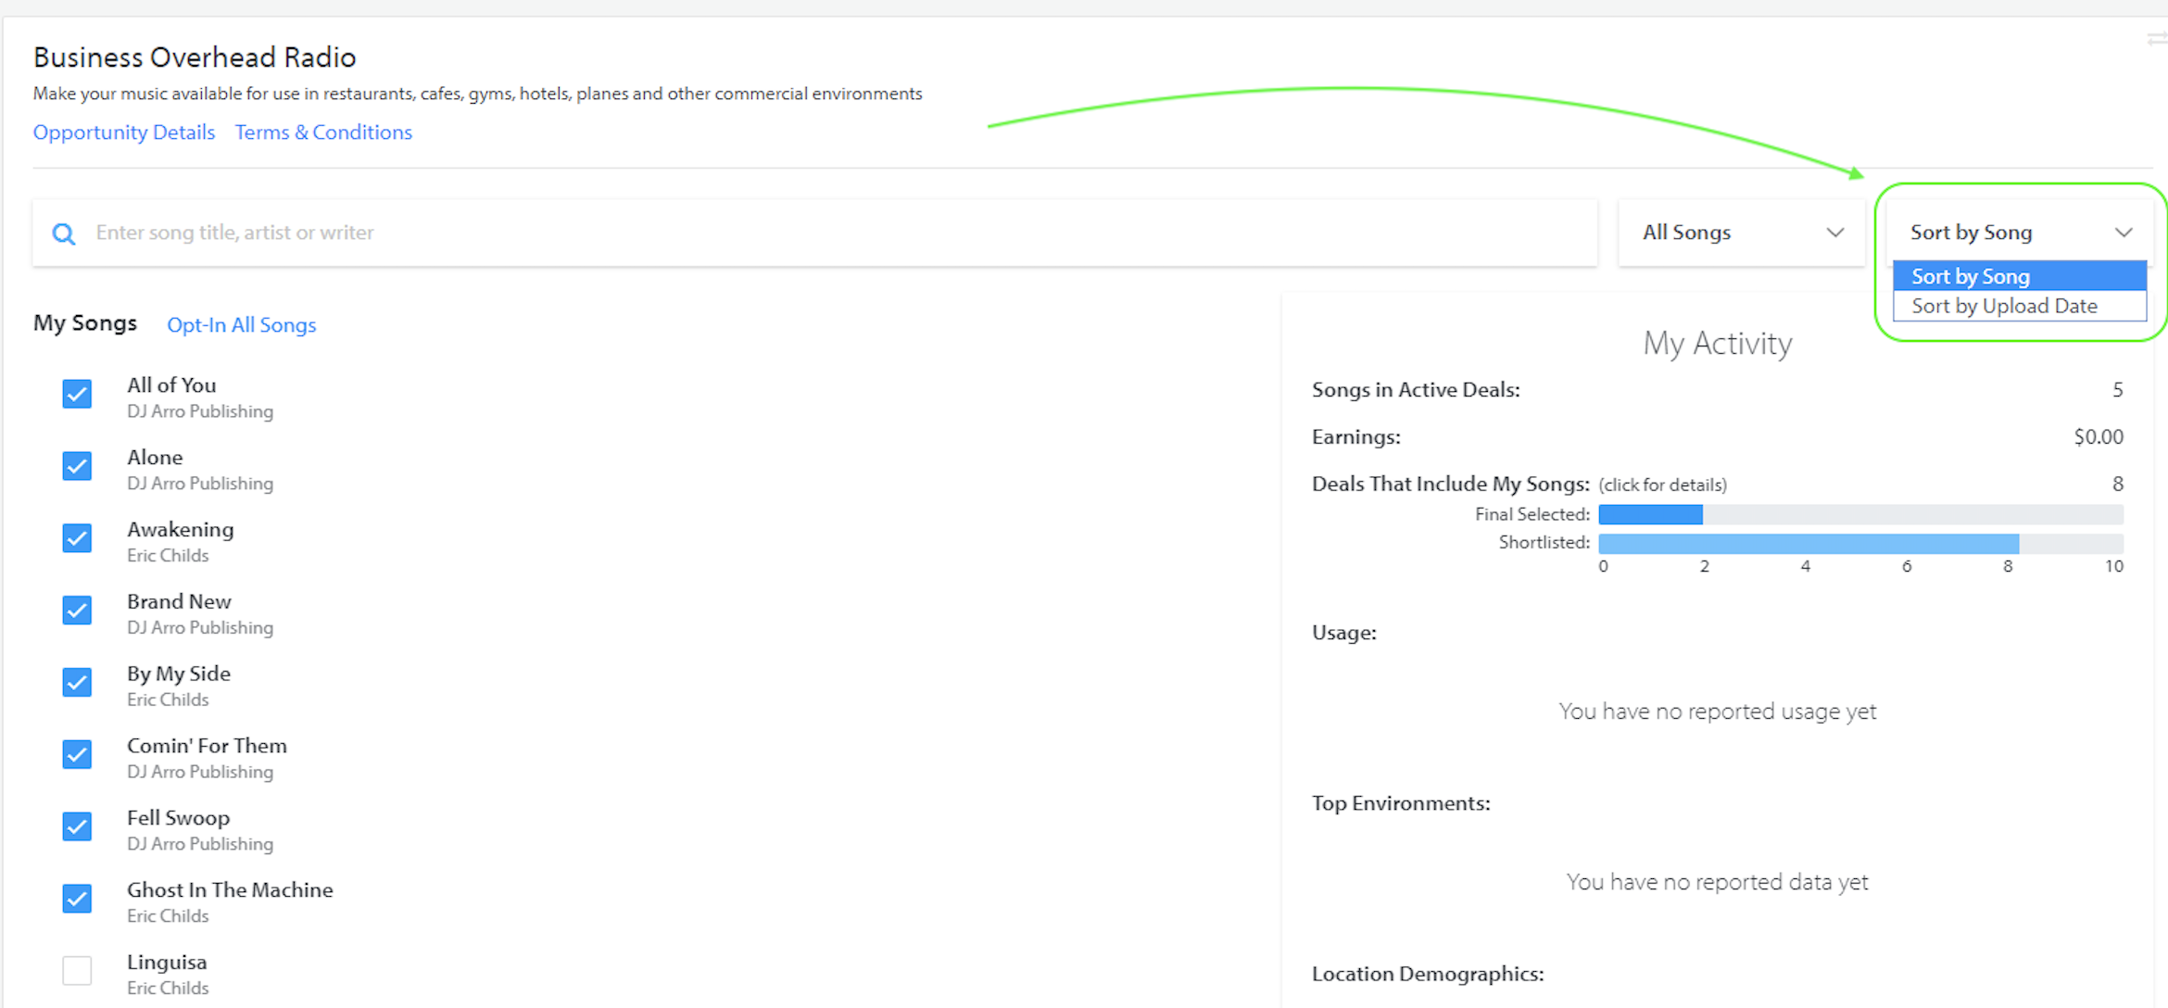Click the Top Environments label
The width and height of the screenshot is (2168, 1008).
(1401, 803)
